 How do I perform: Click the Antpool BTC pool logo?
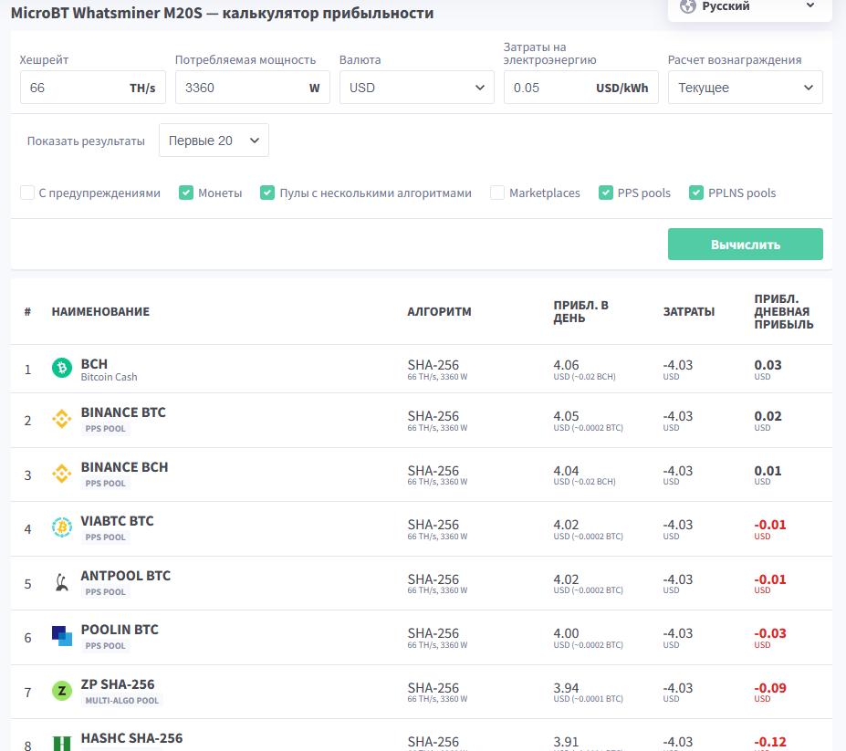point(61,582)
